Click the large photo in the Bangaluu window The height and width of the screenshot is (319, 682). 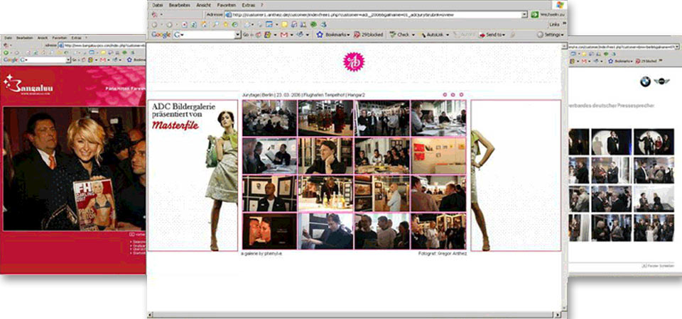[75, 169]
